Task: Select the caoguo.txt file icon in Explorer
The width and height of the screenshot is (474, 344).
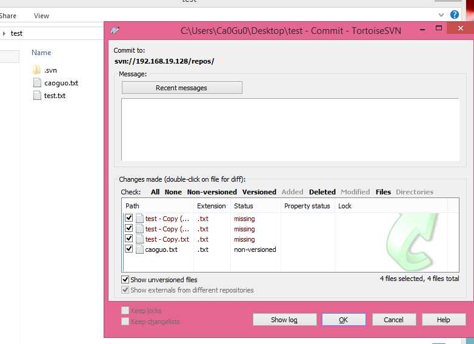Action: click(x=37, y=82)
